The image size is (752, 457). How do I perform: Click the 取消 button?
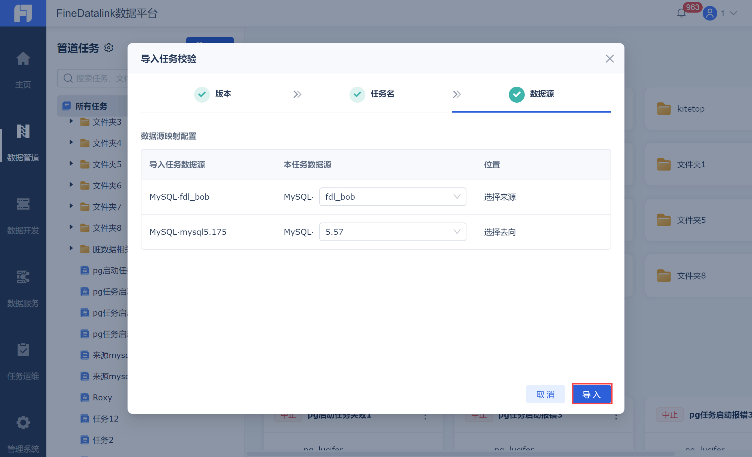pos(545,394)
